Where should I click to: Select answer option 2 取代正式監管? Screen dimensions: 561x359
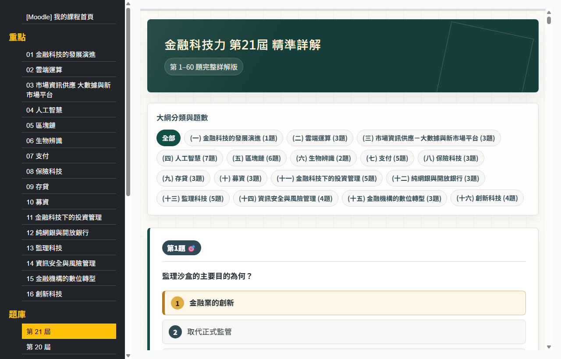[344, 332]
